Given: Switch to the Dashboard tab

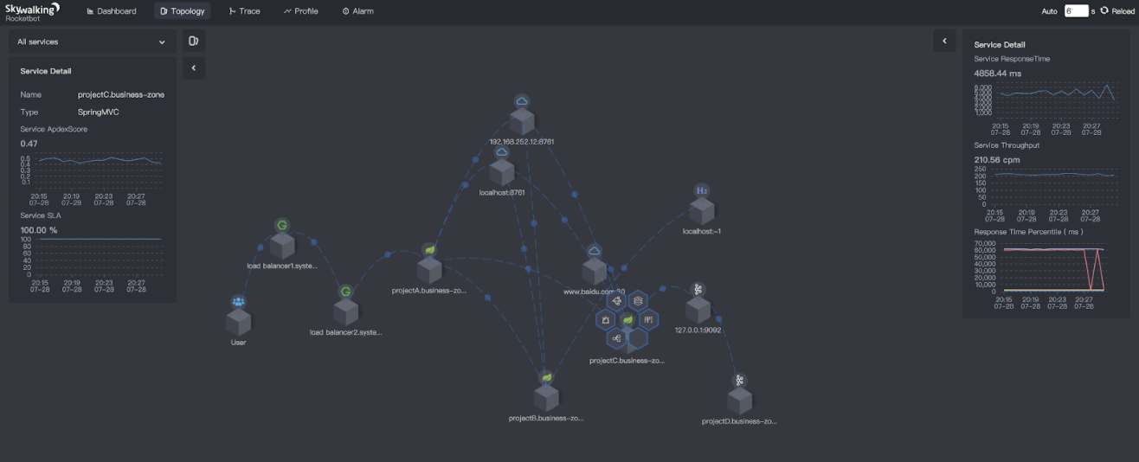Looking at the screenshot, I should 112,11.
